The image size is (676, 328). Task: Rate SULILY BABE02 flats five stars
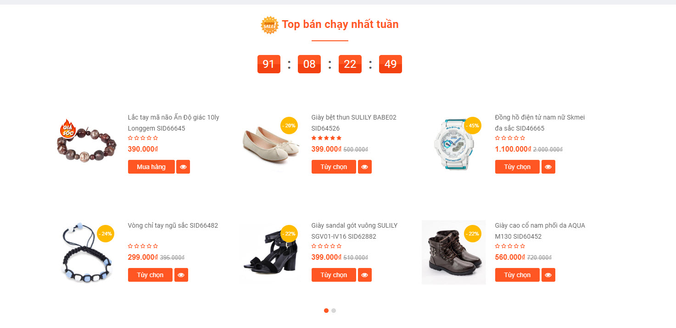pyautogui.click(x=339, y=138)
